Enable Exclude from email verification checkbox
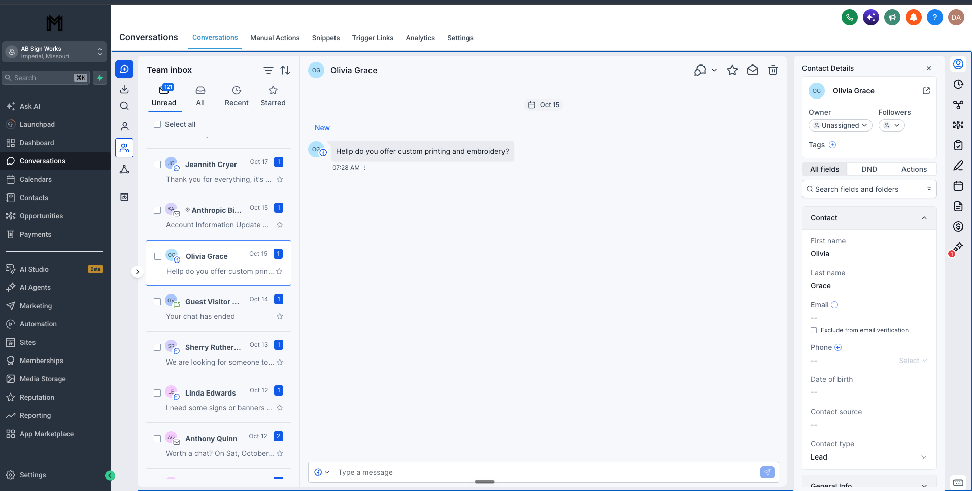The width and height of the screenshot is (972, 491). 814,330
